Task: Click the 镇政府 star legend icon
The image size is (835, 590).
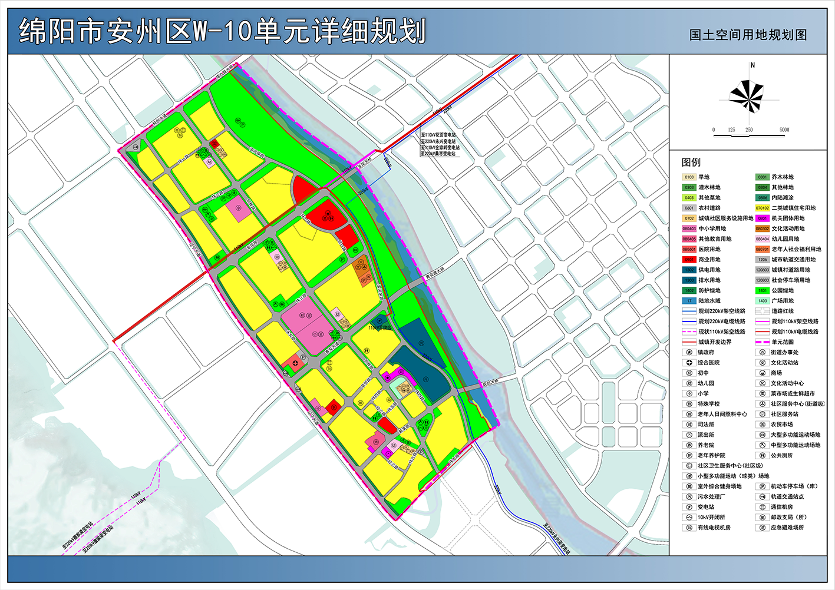Action: [x=688, y=352]
